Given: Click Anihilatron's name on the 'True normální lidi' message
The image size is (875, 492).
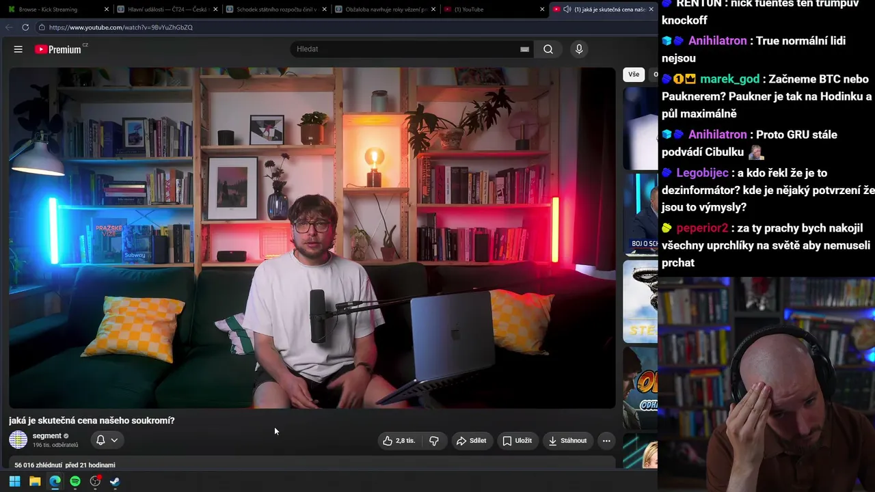Looking at the screenshot, I should point(717,40).
